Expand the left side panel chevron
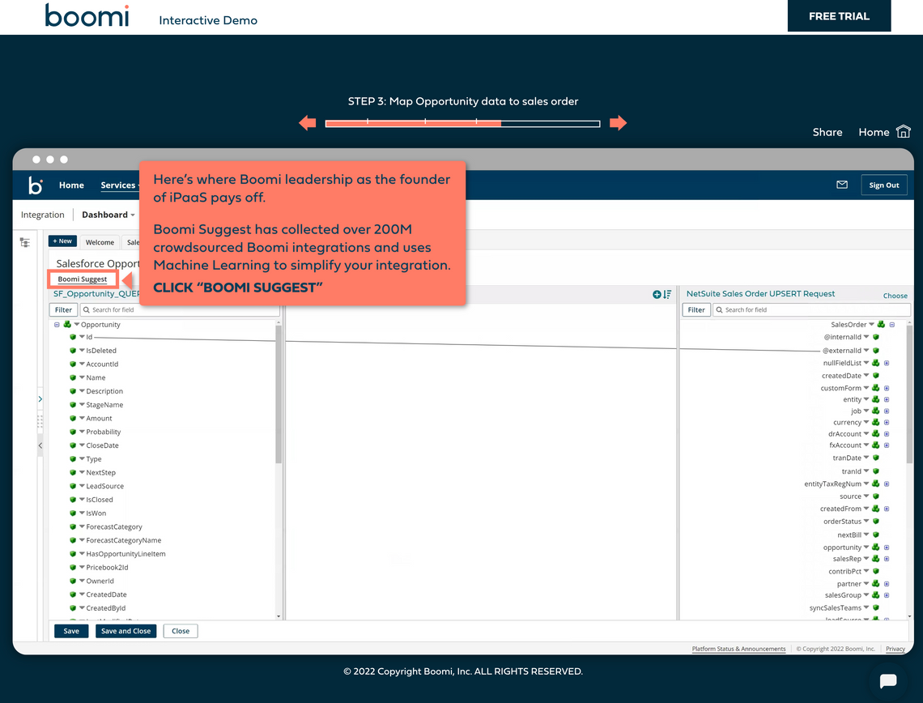The height and width of the screenshot is (703, 923). [40, 399]
